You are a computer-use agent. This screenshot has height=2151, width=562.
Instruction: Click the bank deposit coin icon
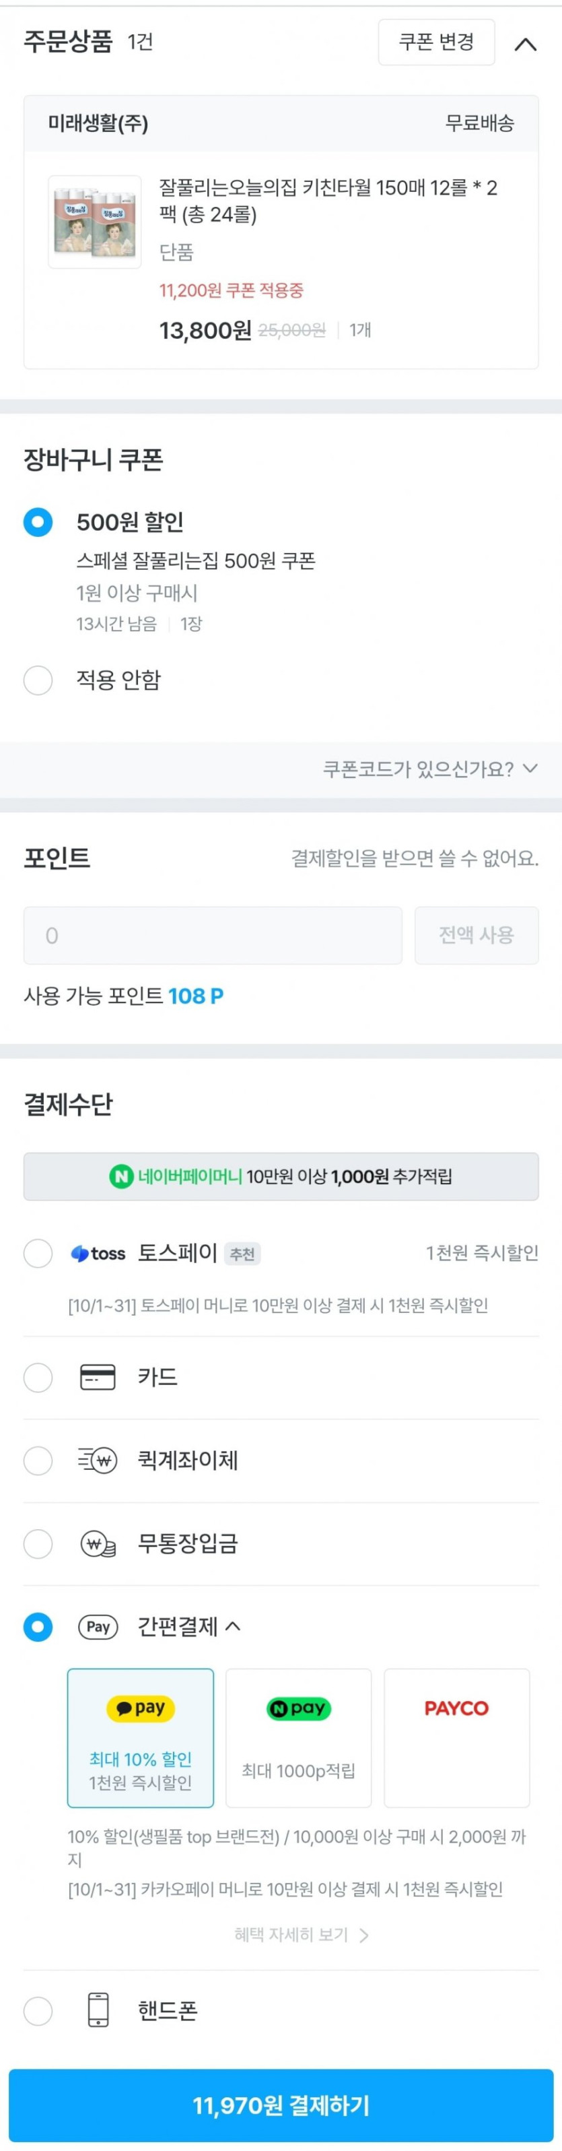[x=98, y=1544]
